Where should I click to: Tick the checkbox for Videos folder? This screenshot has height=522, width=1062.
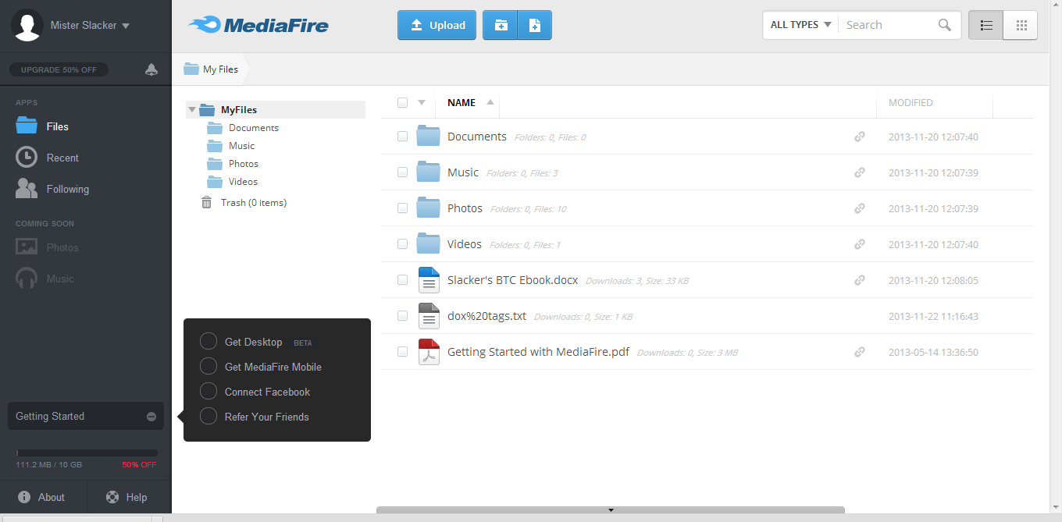[x=402, y=243]
